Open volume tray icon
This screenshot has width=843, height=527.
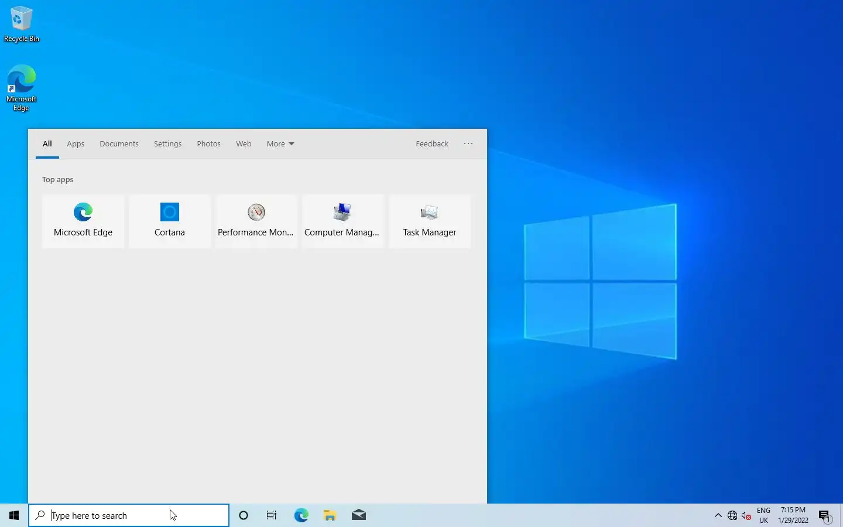(x=746, y=515)
